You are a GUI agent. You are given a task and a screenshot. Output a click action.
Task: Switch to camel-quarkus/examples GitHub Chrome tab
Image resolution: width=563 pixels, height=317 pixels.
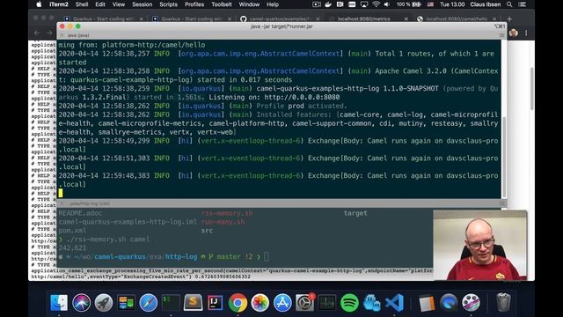280,18
